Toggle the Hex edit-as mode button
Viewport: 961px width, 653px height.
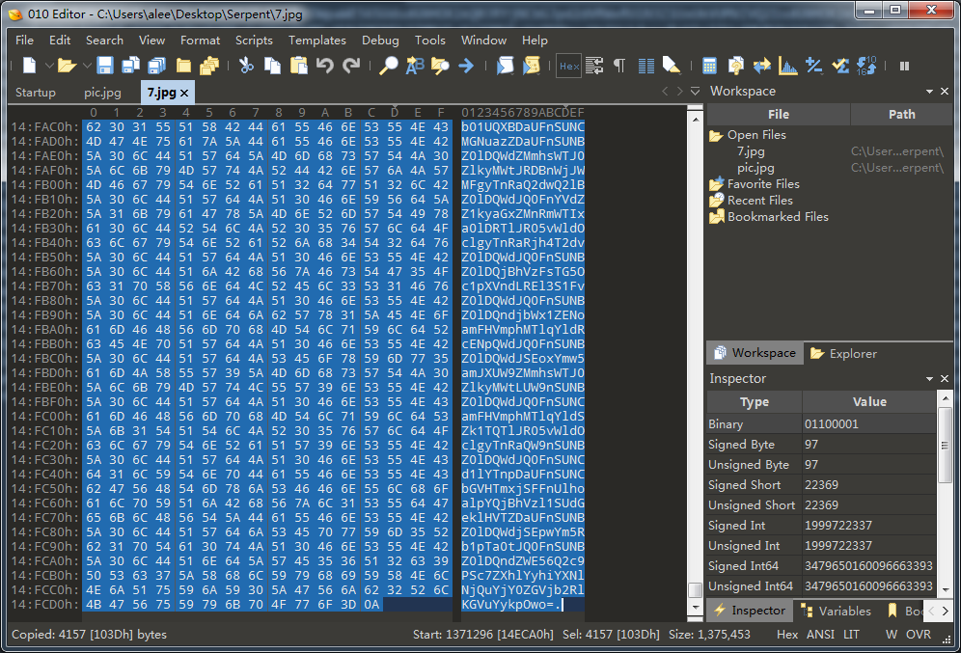click(x=568, y=66)
